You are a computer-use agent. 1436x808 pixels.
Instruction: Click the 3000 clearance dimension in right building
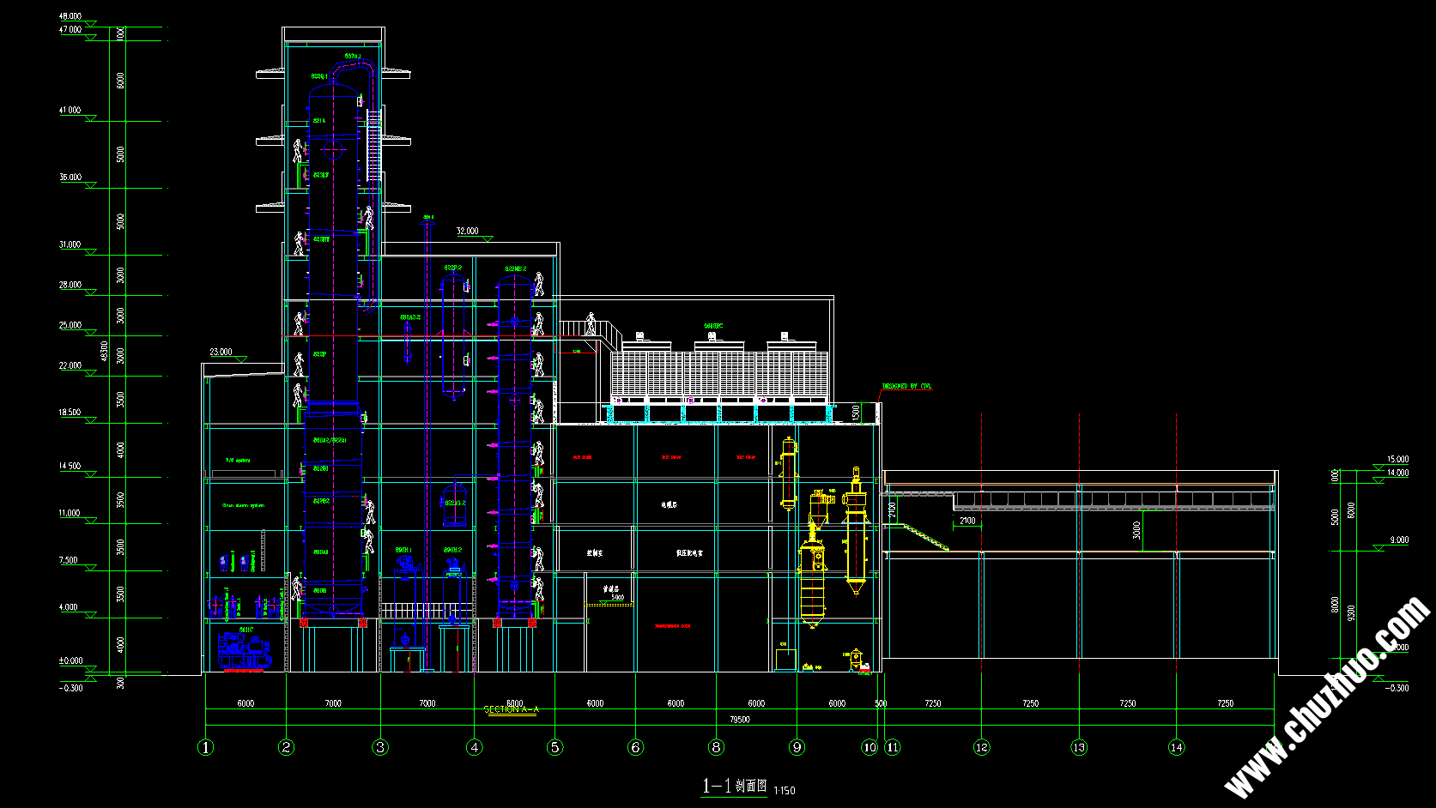1137,530
